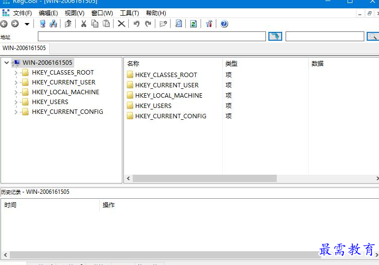Click the Back navigation arrow

point(3,24)
